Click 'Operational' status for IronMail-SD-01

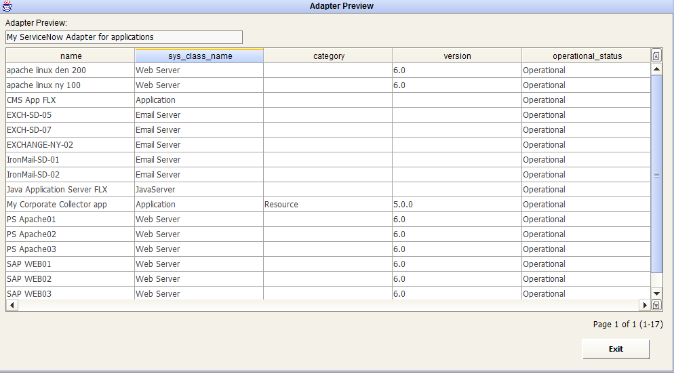[587, 160]
